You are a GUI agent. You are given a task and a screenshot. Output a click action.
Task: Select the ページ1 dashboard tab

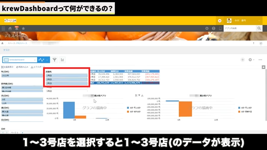point(14,132)
